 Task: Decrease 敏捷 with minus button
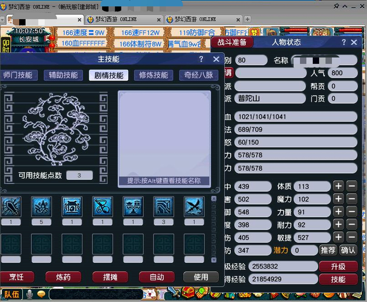352,237
